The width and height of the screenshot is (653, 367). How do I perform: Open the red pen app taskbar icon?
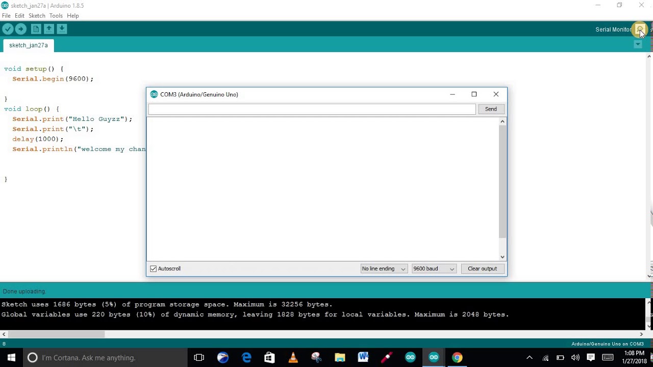[x=387, y=357]
